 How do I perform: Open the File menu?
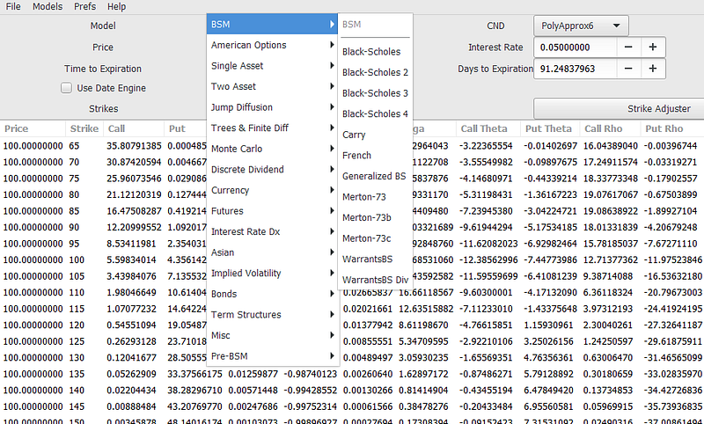[13, 7]
